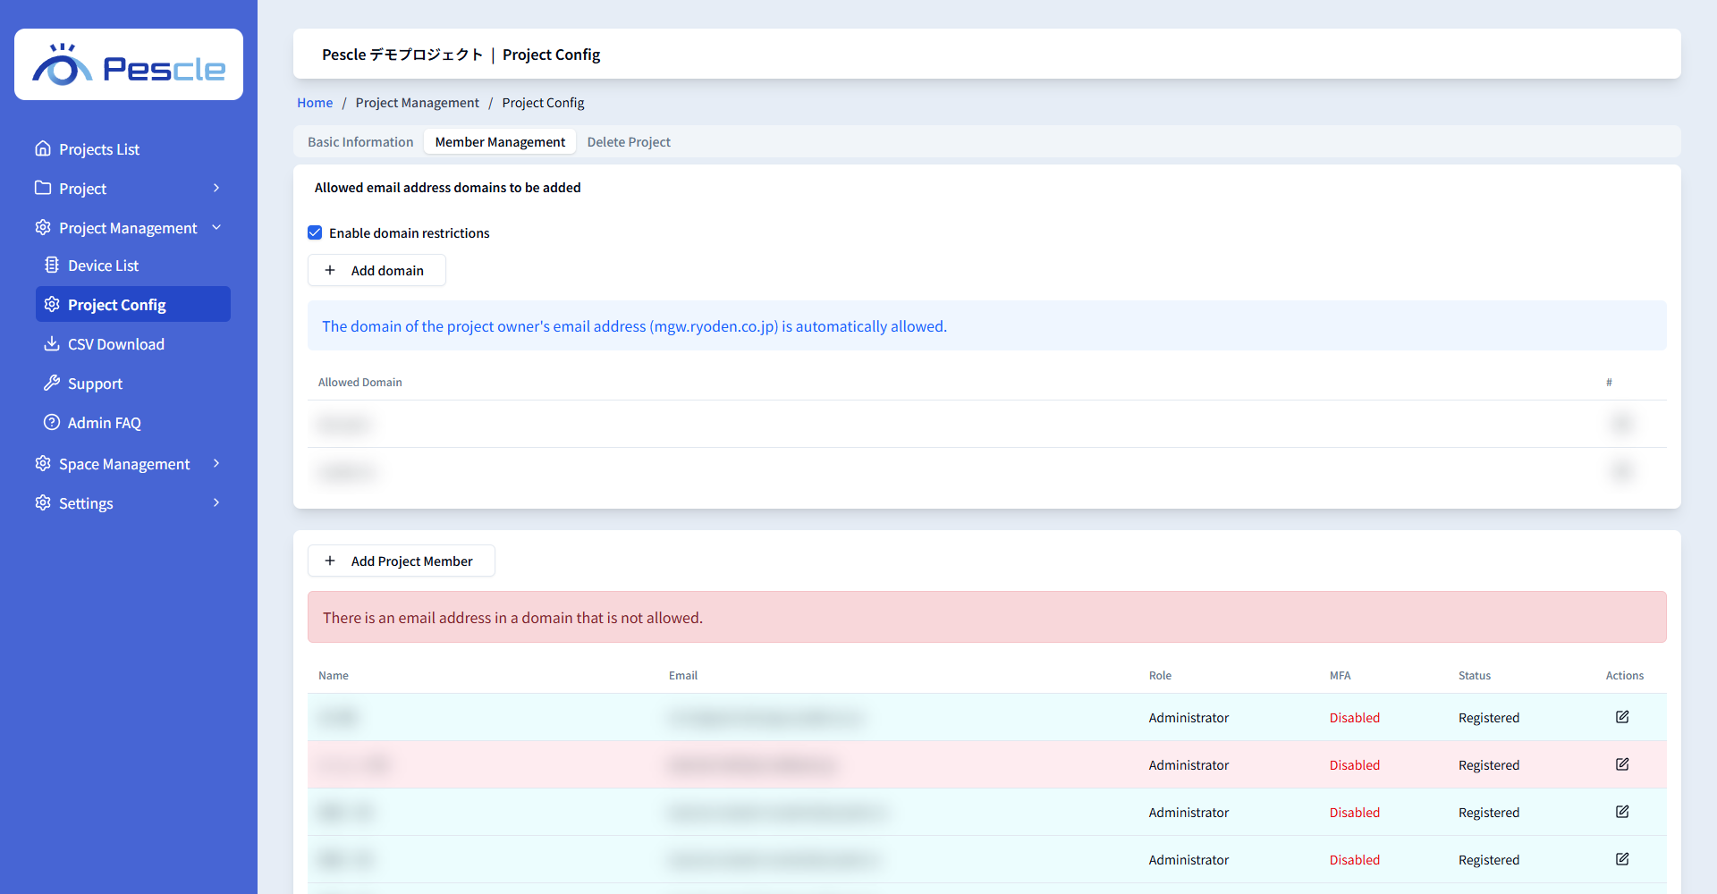Open CSV Download menu item

133,344
